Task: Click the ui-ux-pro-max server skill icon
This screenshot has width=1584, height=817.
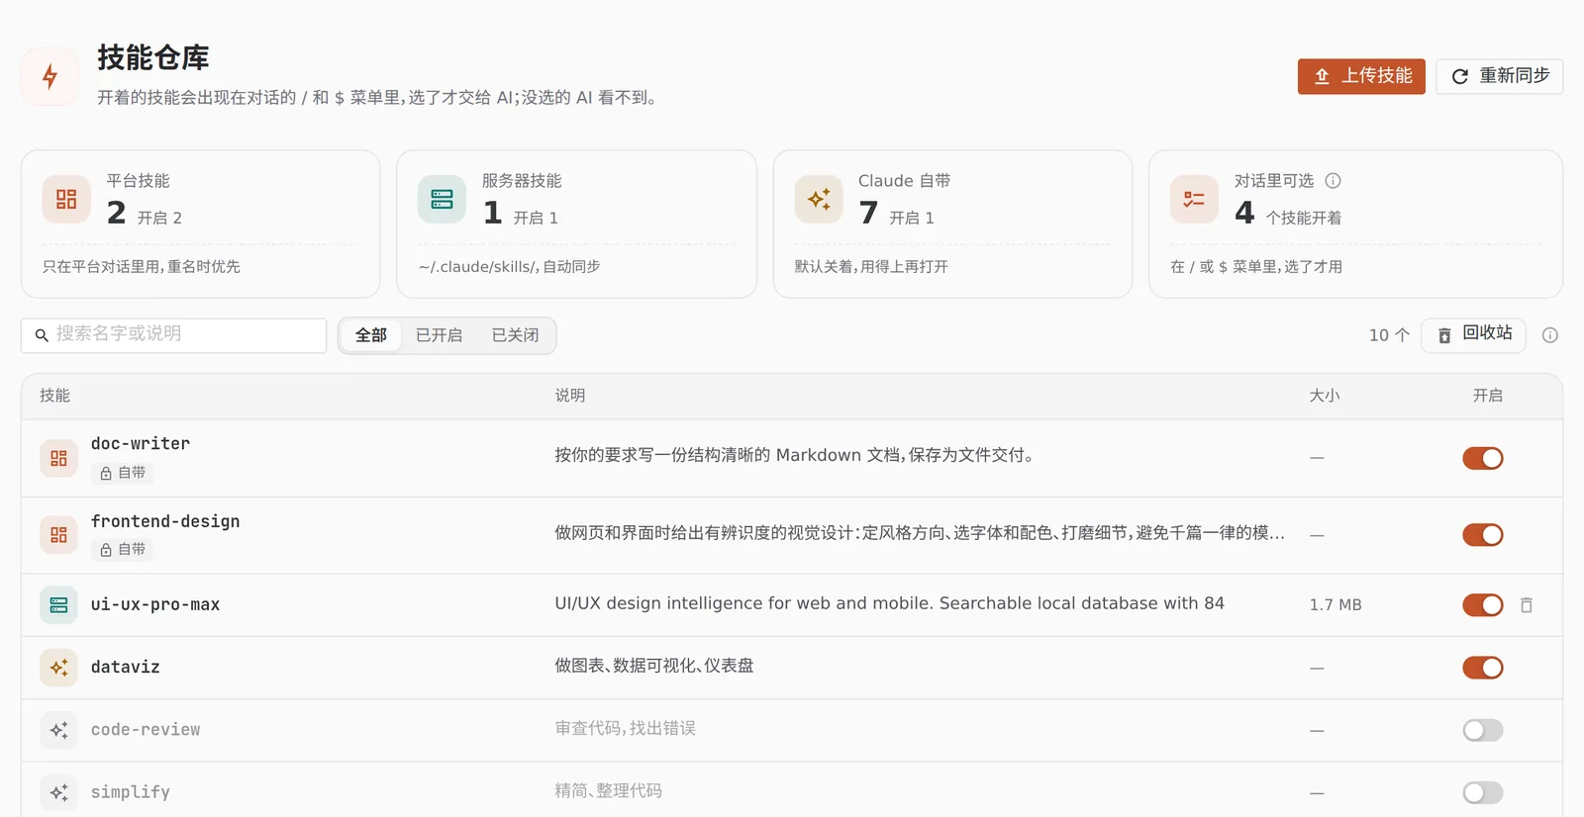Action: 58,604
